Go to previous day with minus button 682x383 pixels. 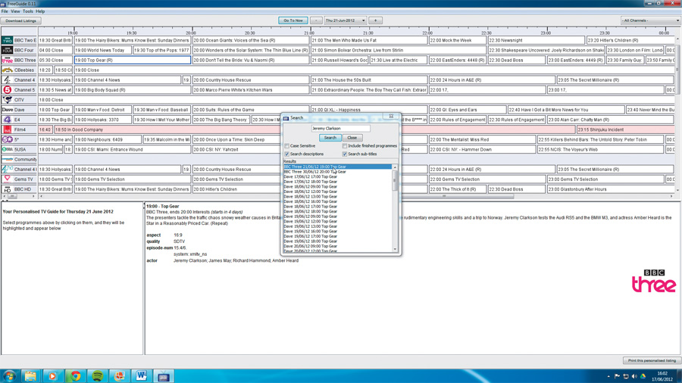pos(316,20)
